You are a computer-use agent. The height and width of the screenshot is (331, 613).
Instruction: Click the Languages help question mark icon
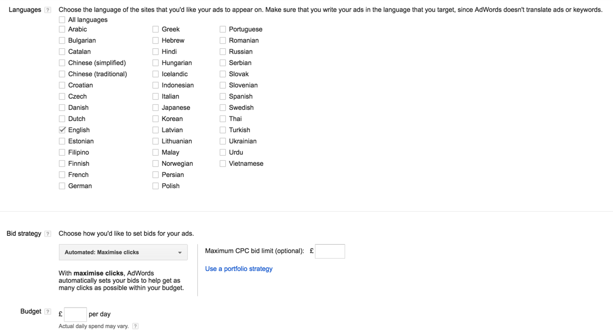pyautogui.click(x=48, y=10)
